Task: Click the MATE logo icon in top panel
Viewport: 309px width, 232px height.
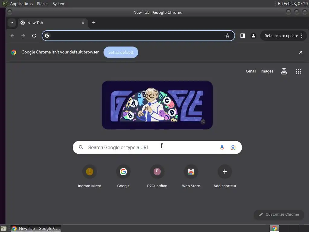Action: click(x=5, y=4)
